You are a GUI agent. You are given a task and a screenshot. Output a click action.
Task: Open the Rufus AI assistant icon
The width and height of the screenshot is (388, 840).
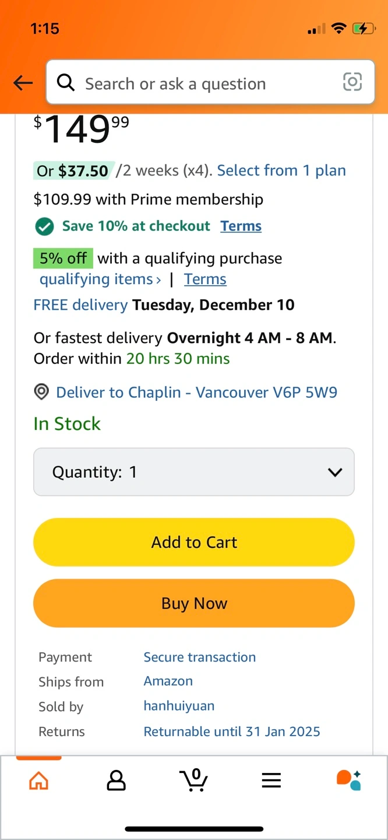349,779
